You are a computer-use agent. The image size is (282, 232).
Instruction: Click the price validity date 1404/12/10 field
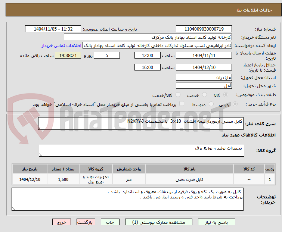(x=204, y=67)
